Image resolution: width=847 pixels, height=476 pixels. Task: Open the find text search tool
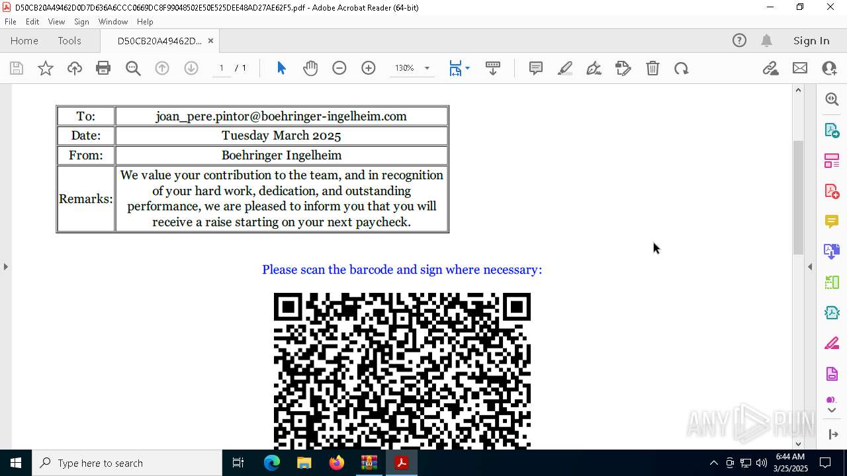(133, 68)
